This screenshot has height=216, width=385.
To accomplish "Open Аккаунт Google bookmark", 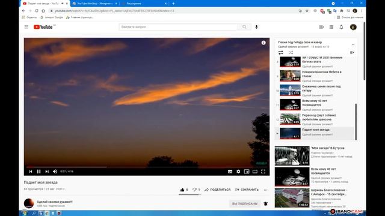I will click(52, 17).
